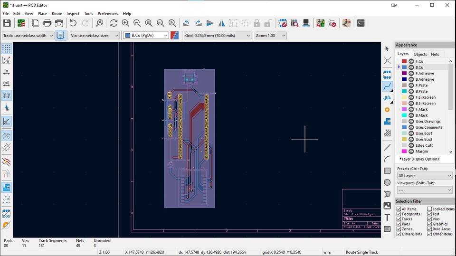Select the User.Comments layer row
Screen dimensions: 456x256
point(423,127)
